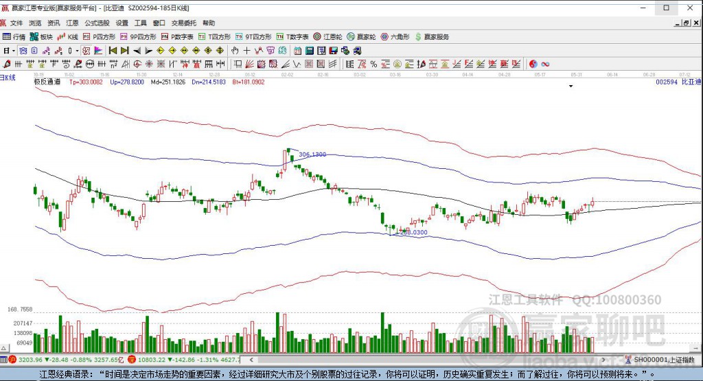703x381 pixels.
Task: Click the wave line with red dots icon
Action: (x=259, y=51)
